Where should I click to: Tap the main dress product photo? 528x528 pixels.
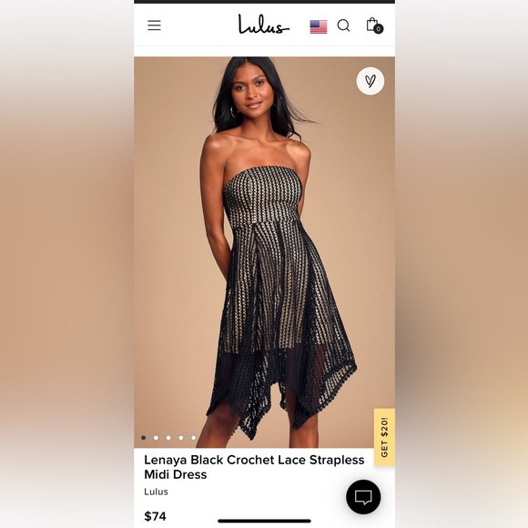[x=264, y=252]
